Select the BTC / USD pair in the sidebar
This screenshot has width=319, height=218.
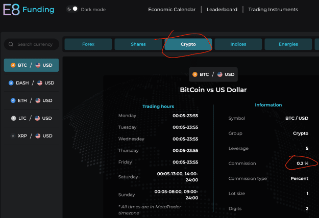(31, 65)
